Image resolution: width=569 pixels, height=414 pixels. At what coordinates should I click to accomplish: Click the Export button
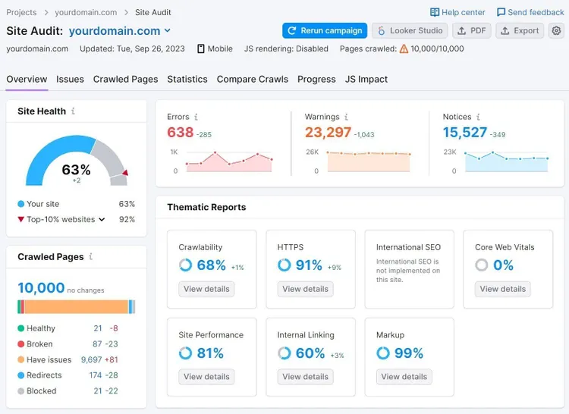pyautogui.click(x=520, y=31)
